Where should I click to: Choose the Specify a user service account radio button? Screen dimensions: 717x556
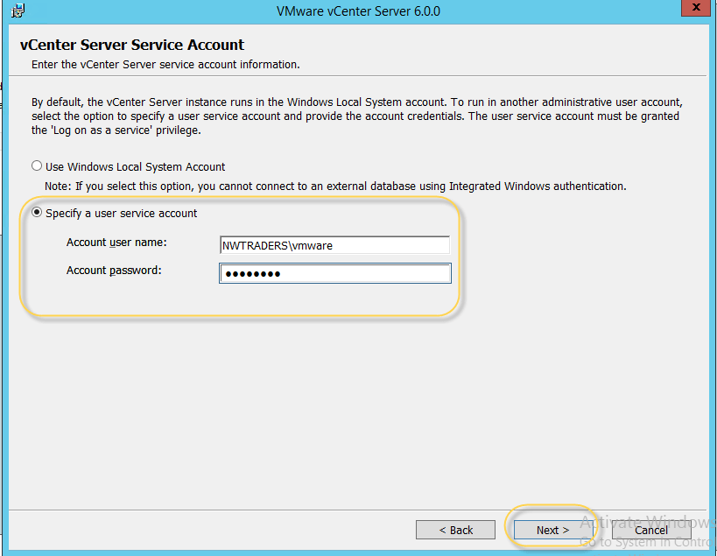coord(37,213)
